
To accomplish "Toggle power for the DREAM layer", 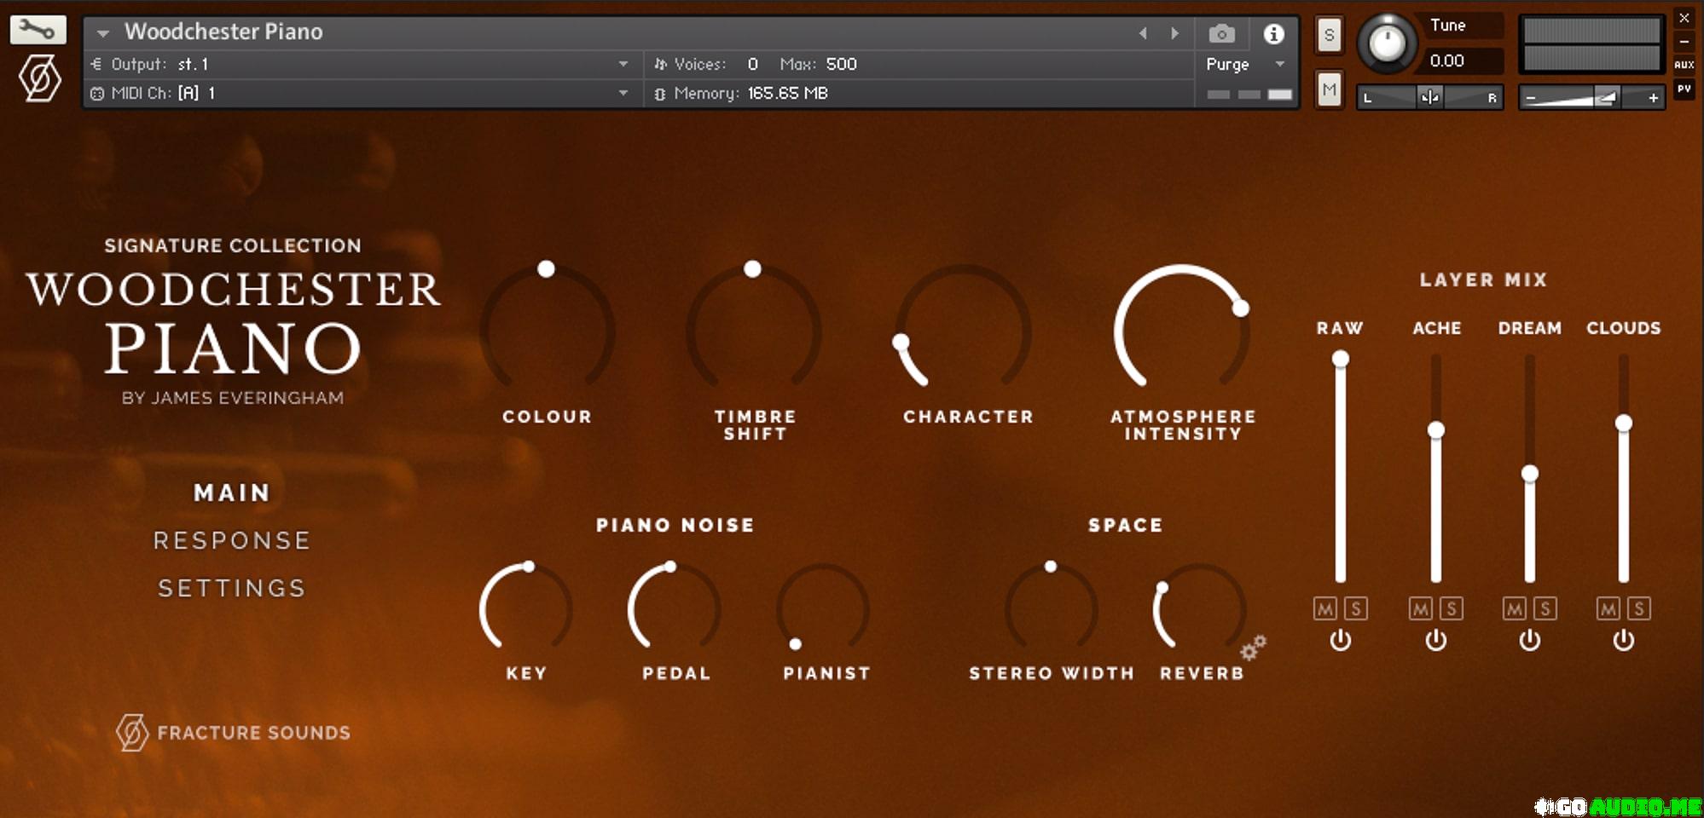I will 1529,640.
